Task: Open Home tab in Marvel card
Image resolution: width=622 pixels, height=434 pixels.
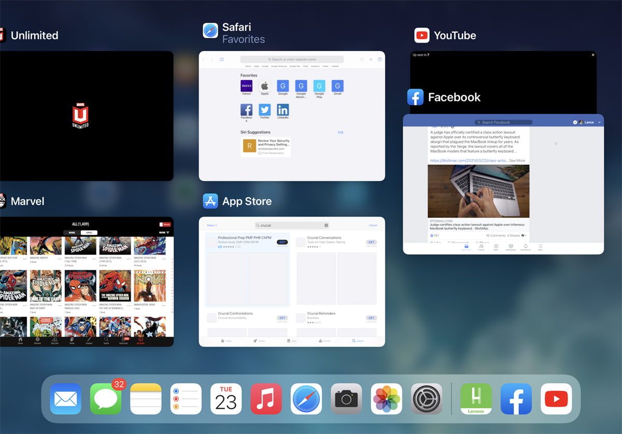Action: (x=20, y=342)
